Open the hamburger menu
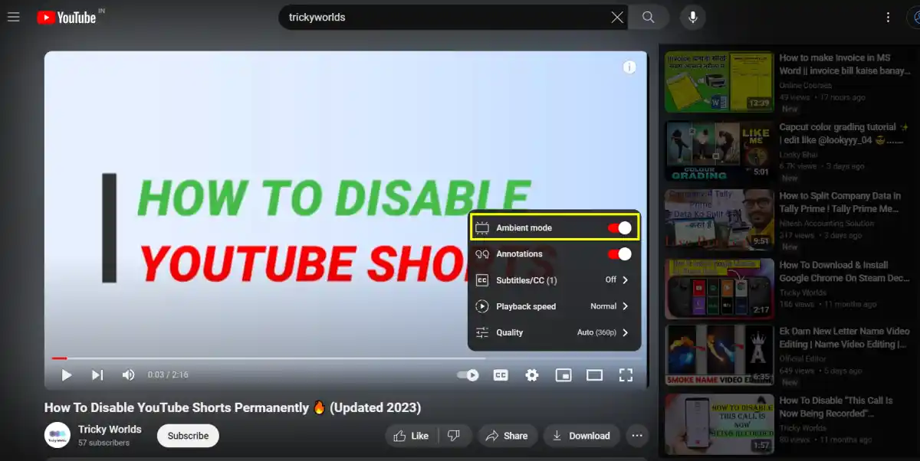This screenshot has height=461, width=920. 13,17
